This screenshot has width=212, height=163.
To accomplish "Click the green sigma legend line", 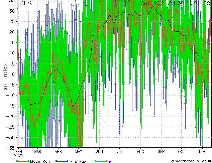I will 101,161.
